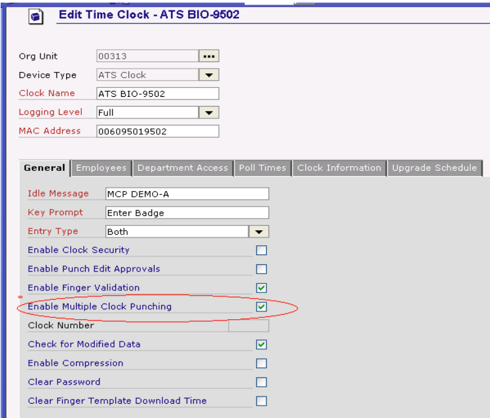Viewport: 490px width, 418px height.
Task: Click the Clear Finger Template Download Time label
Action: [x=117, y=401]
